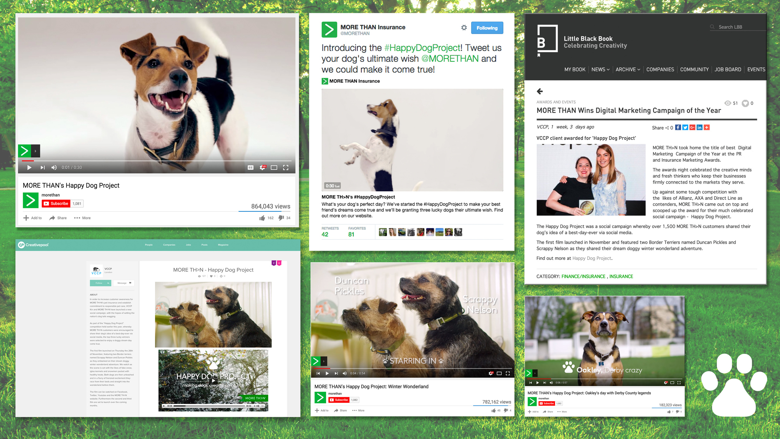The height and width of the screenshot is (439, 780).
Task: Seek on Winter Wonderland video progress bar
Action: 412,368
